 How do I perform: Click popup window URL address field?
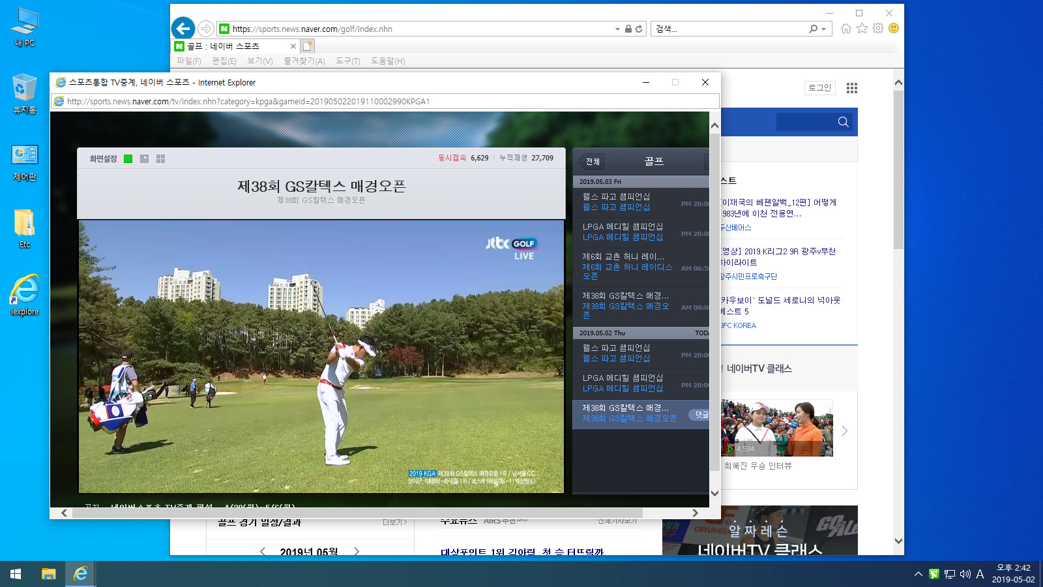[385, 101]
